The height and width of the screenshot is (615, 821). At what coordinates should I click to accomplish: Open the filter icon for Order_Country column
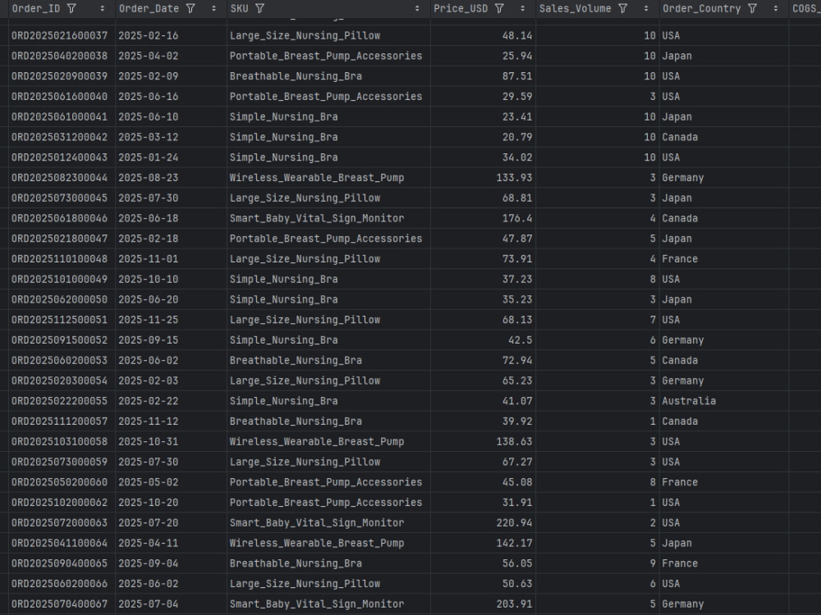[752, 8]
